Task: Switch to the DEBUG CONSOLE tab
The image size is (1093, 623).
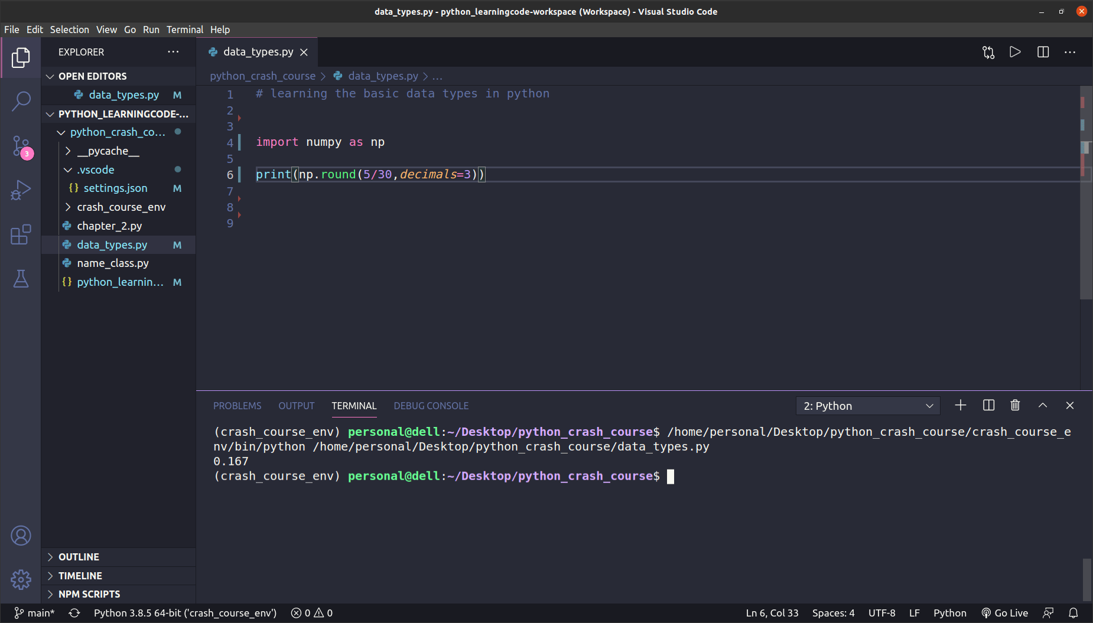Action: (431, 406)
